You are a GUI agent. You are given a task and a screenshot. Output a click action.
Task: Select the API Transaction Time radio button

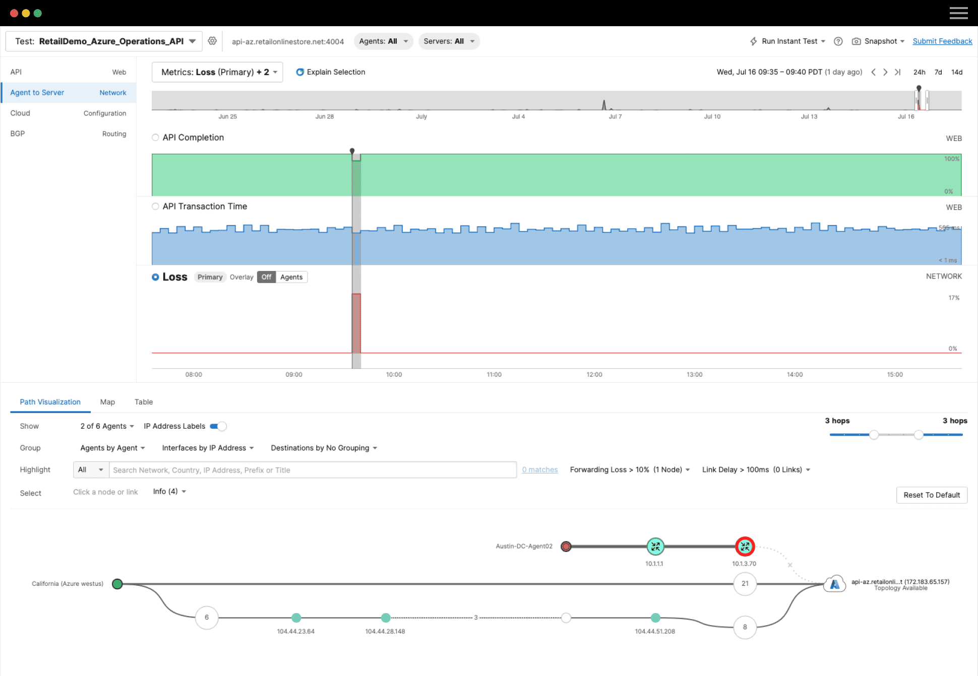pyautogui.click(x=155, y=207)
